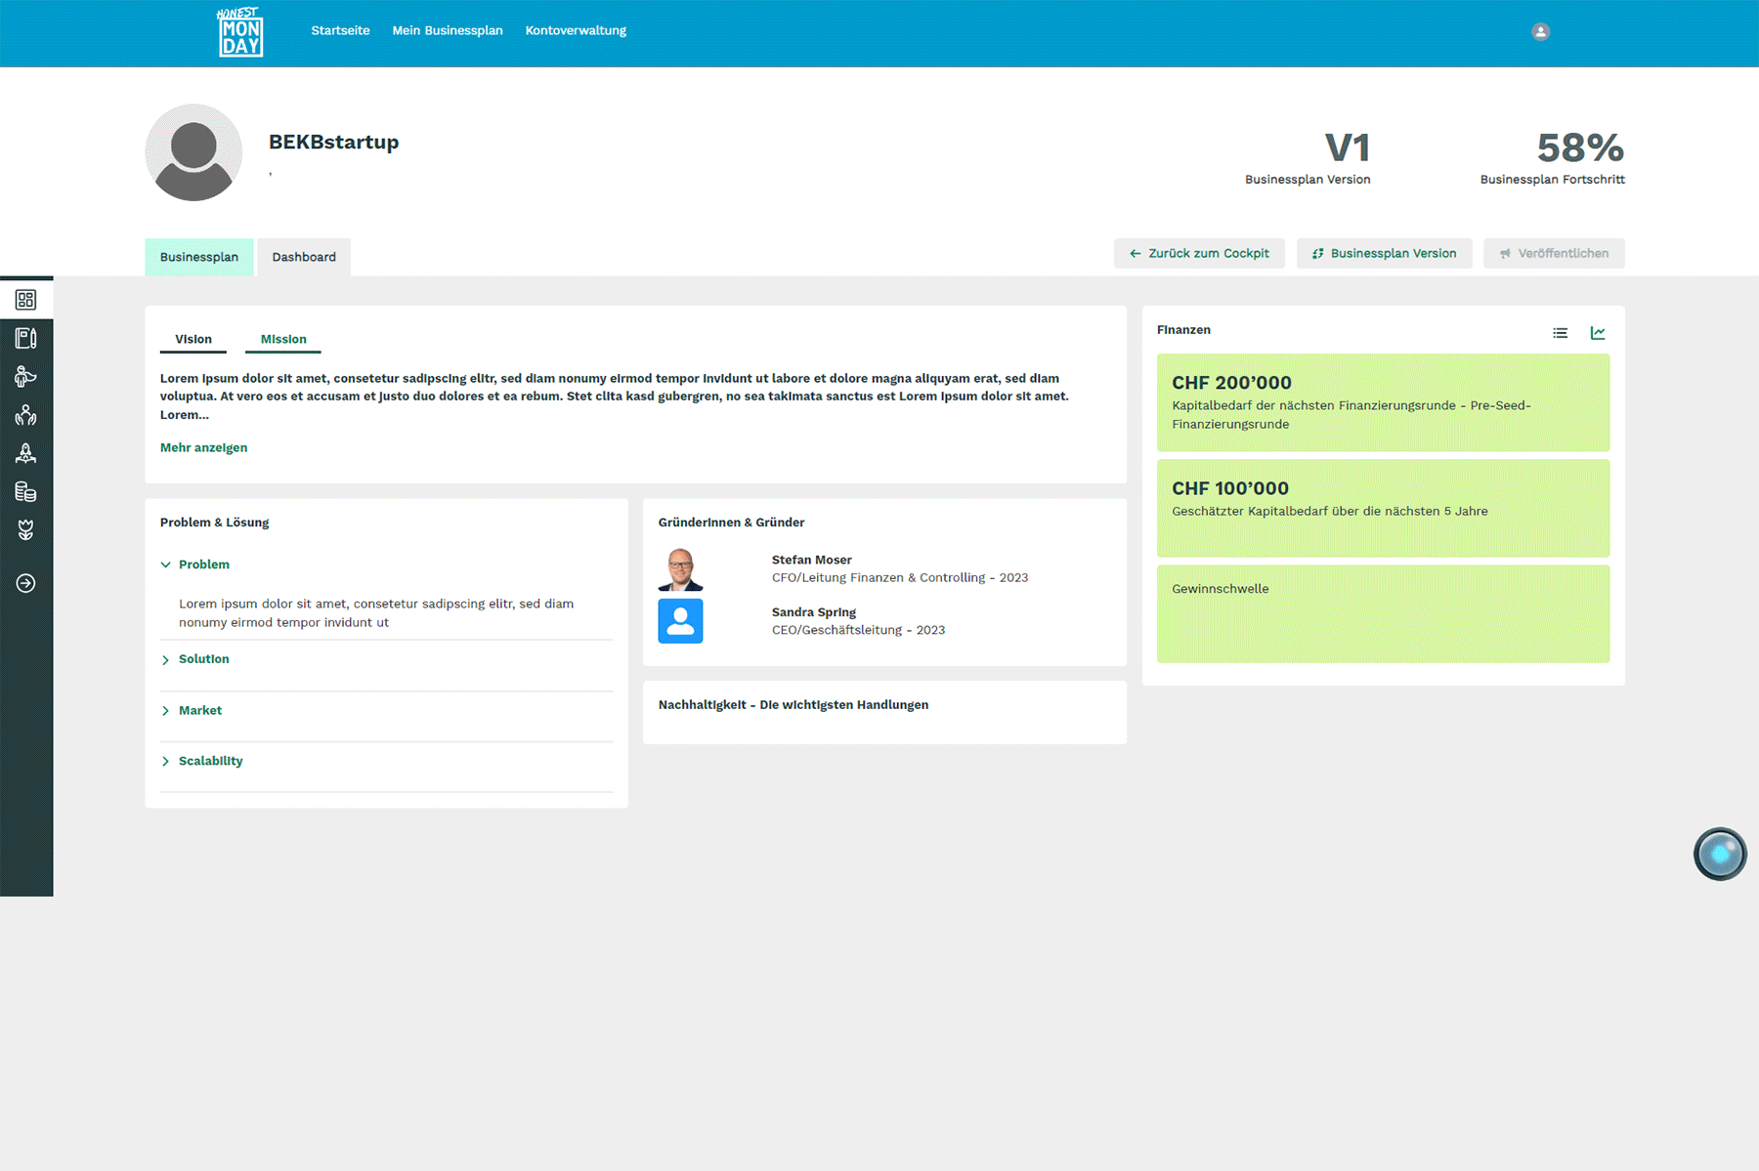The height and width of the screenshot is (1171, 1759).
Task: Select the tulip flower sidebar icon
Action: click(x=26, y=530)
